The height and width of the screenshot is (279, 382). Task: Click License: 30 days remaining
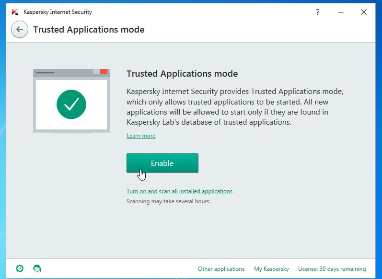332,269
